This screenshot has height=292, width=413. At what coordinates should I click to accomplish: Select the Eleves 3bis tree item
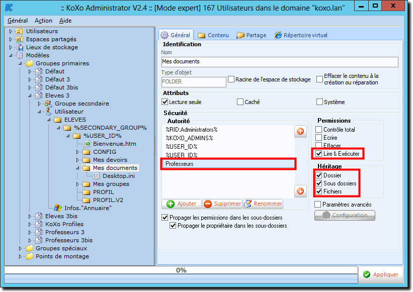tap(61, 216)
